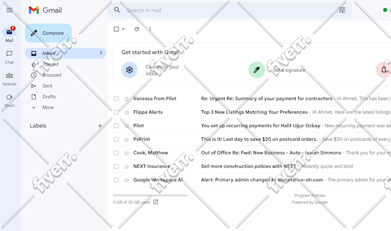Star the NEXT Insurance email
The image size is (391, 231).
[x=126, y=167]
